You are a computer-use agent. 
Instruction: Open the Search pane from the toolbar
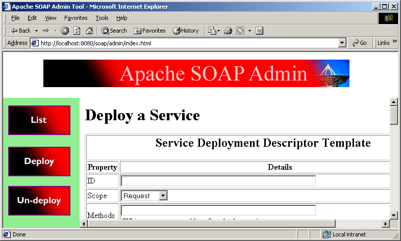tap(114, 31)
